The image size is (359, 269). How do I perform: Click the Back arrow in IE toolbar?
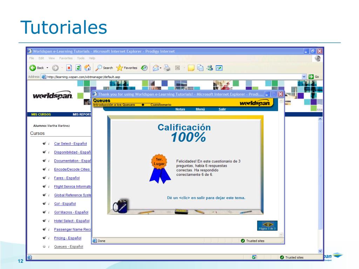click(33, 68)
